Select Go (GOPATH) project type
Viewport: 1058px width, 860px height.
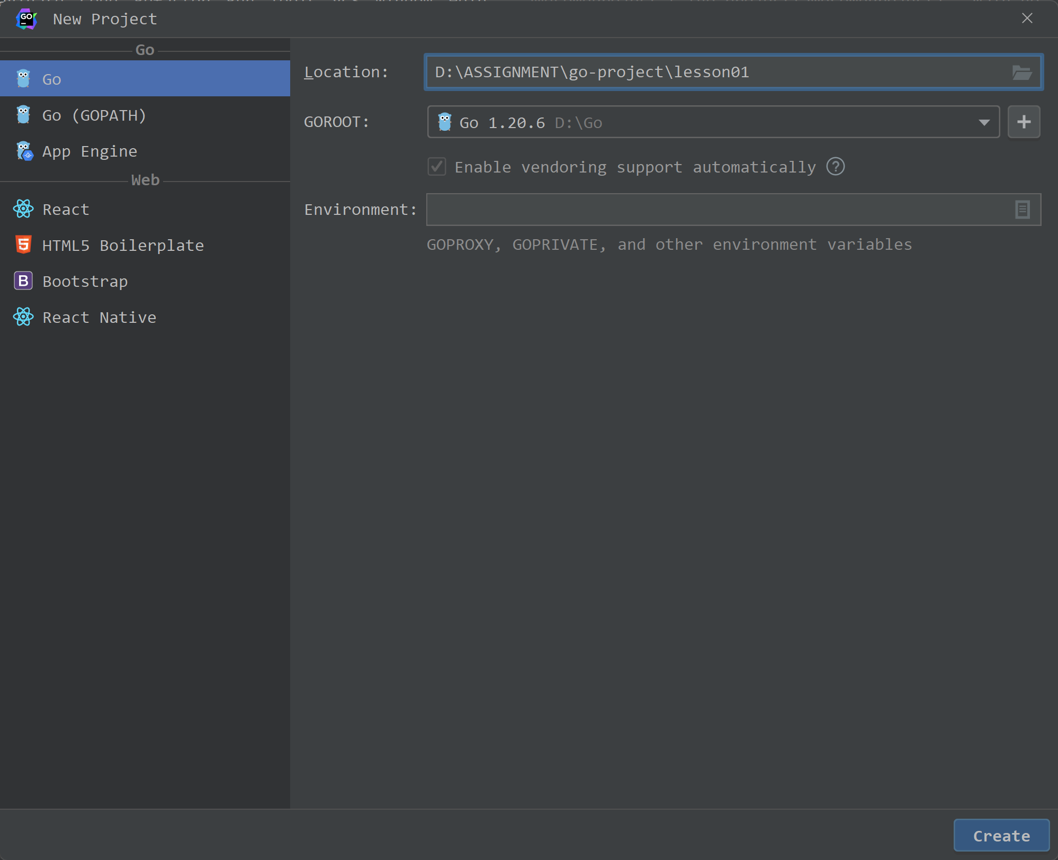tap(94, 115)
